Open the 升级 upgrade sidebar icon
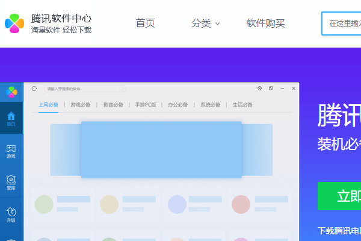Screen dimensions: 361x241 (11, 214)
